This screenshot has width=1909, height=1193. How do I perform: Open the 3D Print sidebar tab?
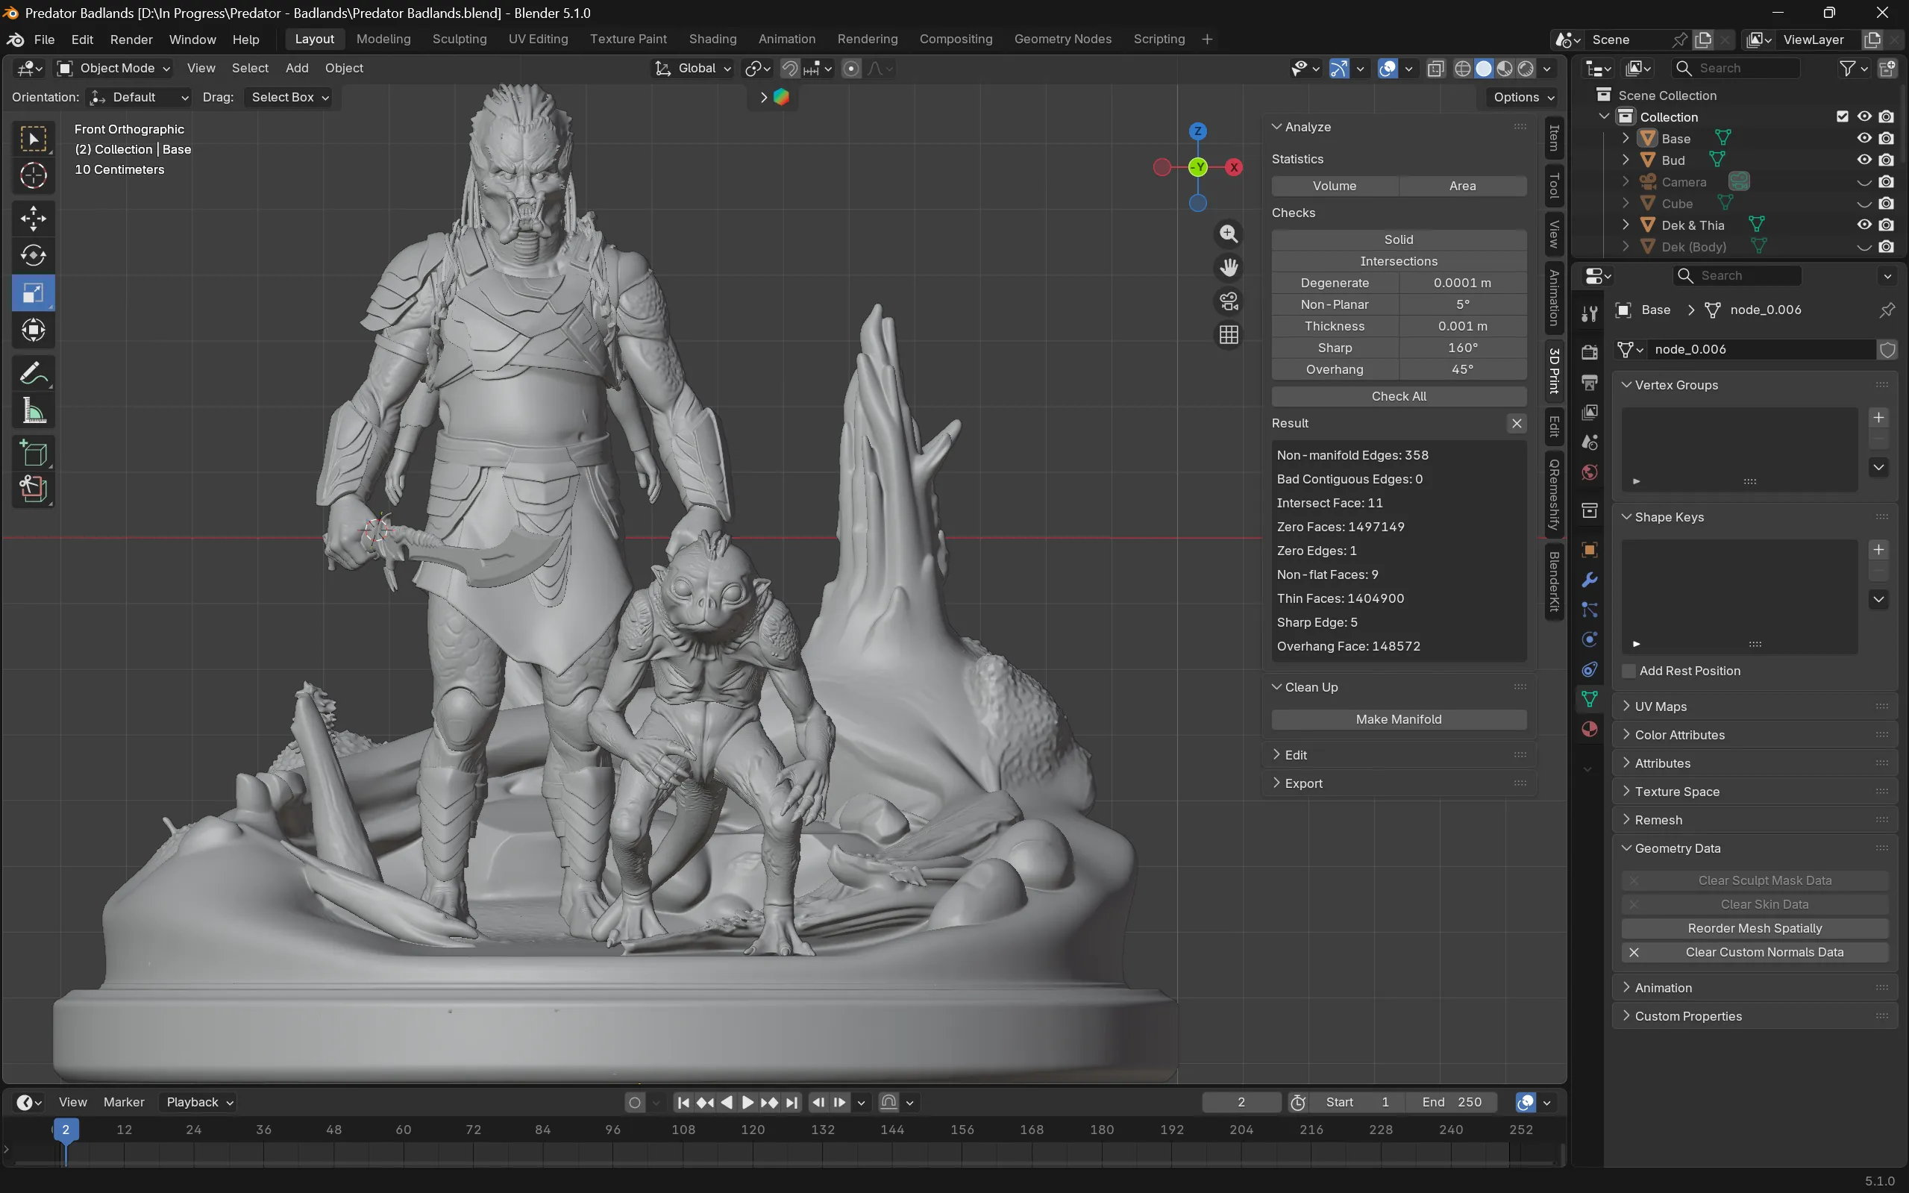1554,370
